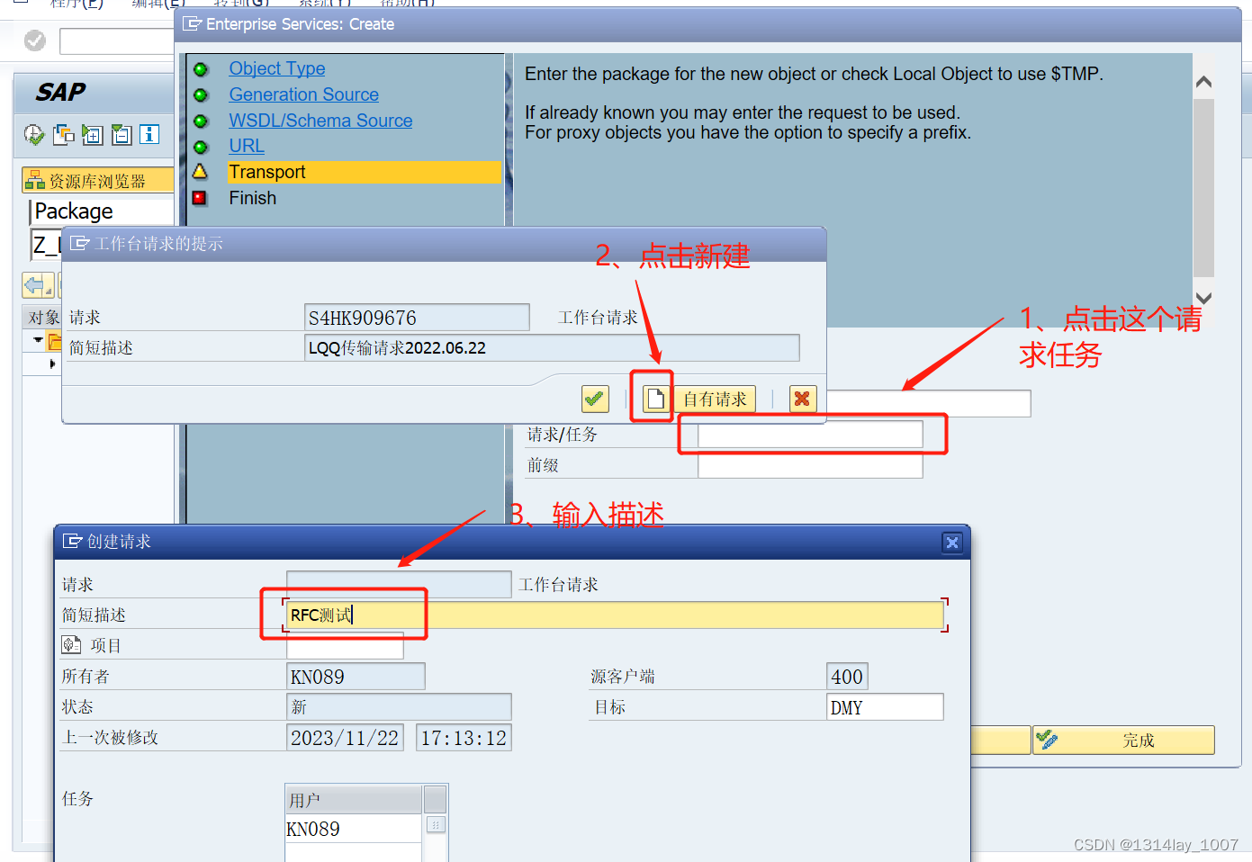Open the URL wizard step

click(x=247, y=146)
